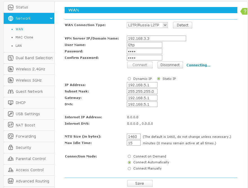This screenshot has height=188, width=248.
Task: Click the Save button
Action: [x=140, y=184]
